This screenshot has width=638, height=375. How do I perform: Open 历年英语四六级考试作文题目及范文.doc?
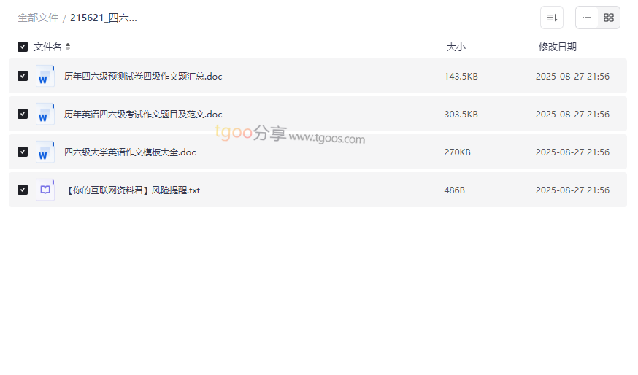(143, 115)
